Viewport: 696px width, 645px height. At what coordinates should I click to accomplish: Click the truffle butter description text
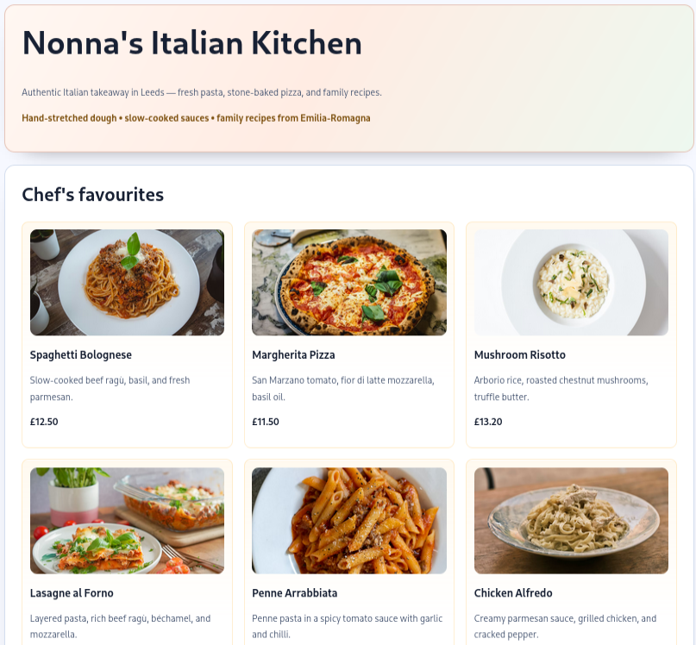(561, 388)
